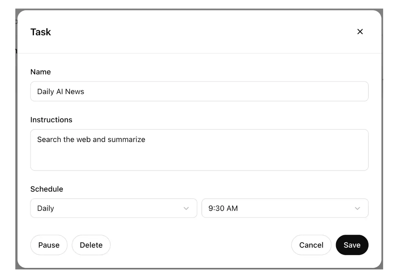Click the "Daily" text in schedule dropdown
Image resolution: width=396 pixels, height=278 pixels.
(46, 208)
